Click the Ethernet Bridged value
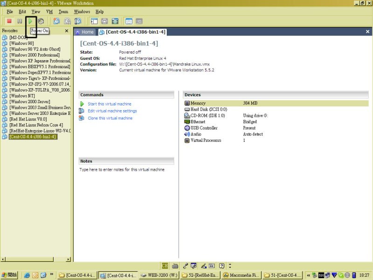The height and width of the screenshot is (280, 373). click(x=250, y=122)
